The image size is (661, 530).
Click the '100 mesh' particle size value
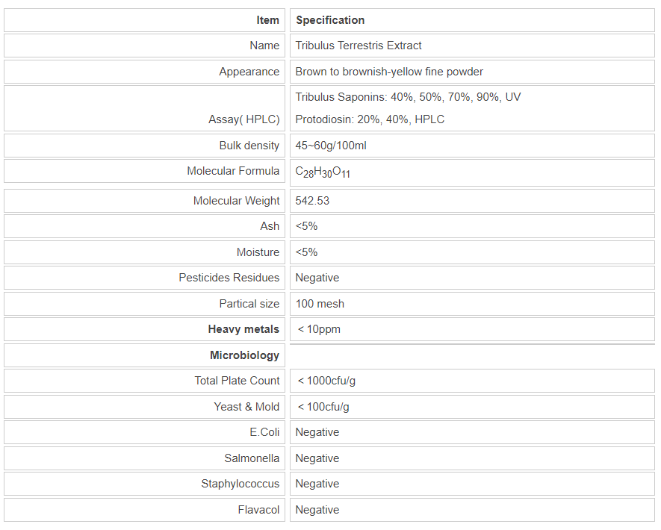320,304
